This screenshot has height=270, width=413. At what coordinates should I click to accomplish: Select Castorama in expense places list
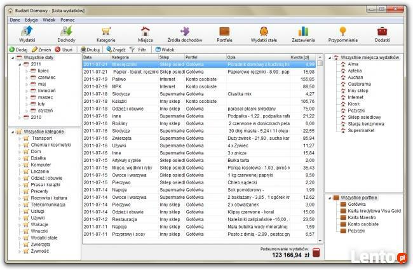(x=359, y=84)
